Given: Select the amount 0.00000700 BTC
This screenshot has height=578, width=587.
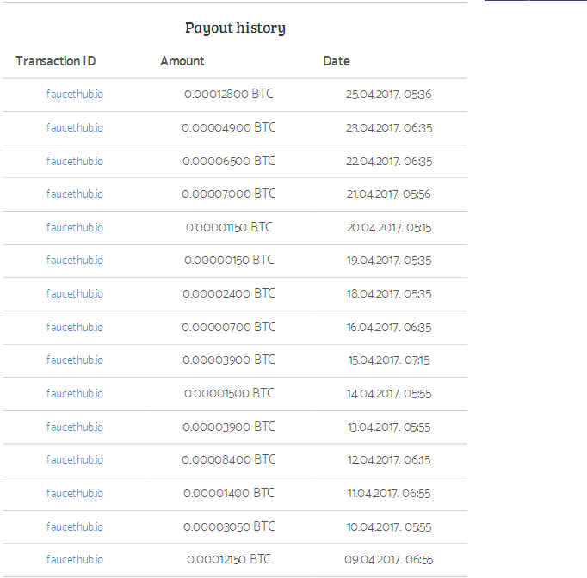Looking at the screenshot, I should click(229, 327).
